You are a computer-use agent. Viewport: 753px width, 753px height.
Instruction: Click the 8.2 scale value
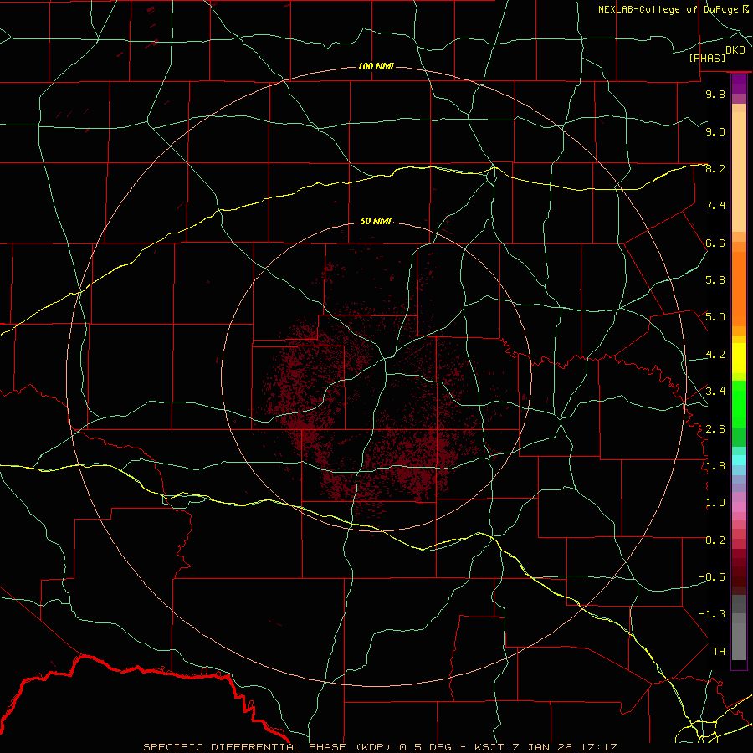point(715,168)
